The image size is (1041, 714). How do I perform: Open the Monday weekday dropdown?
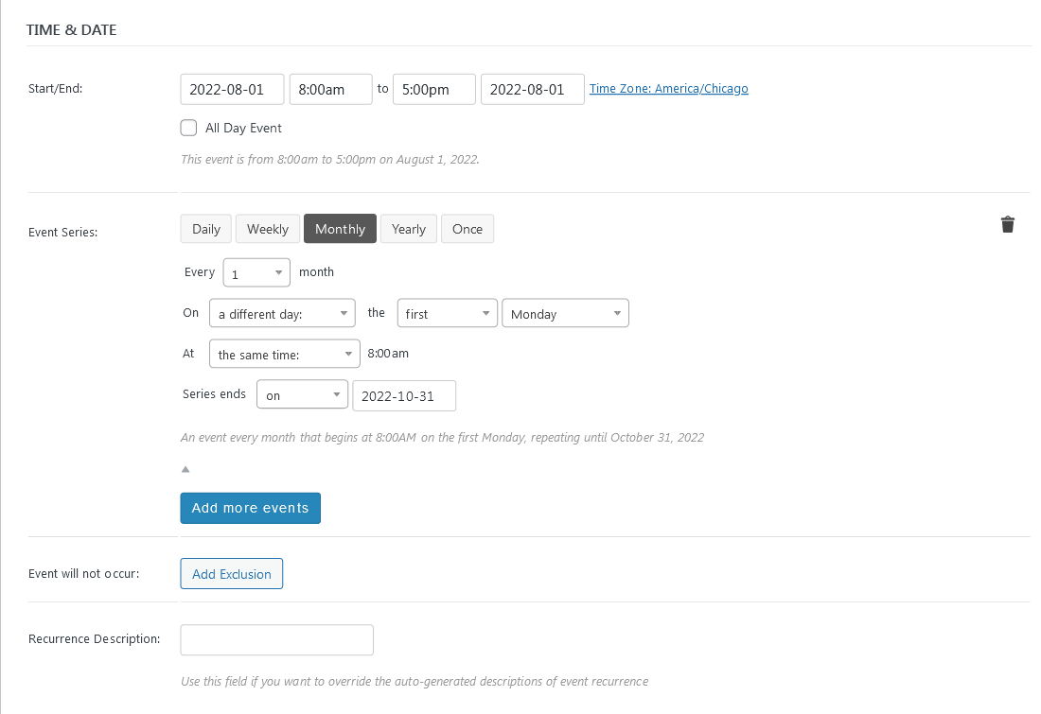tap(565, 314)
